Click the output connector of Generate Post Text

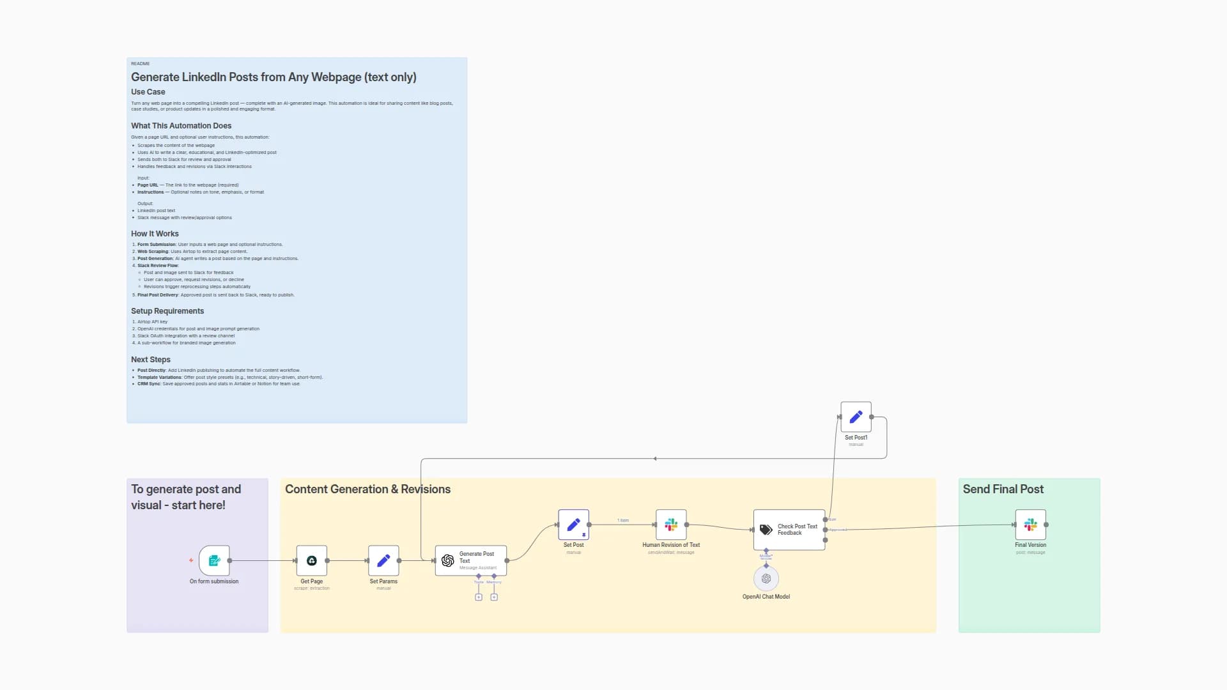tap(507, 560)
